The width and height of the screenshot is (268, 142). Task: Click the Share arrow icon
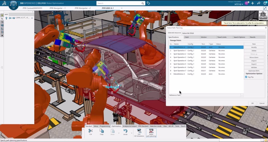259,3
